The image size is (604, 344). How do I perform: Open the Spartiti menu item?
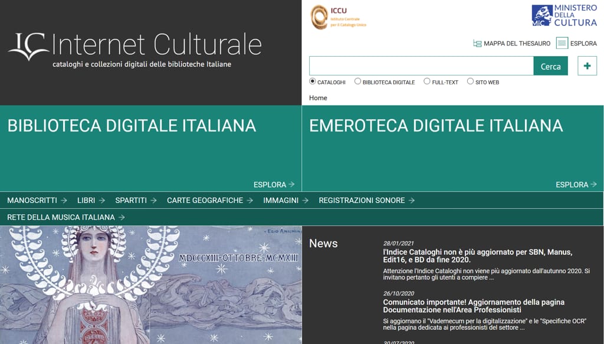pyautogui.click(x=136, y=200)
